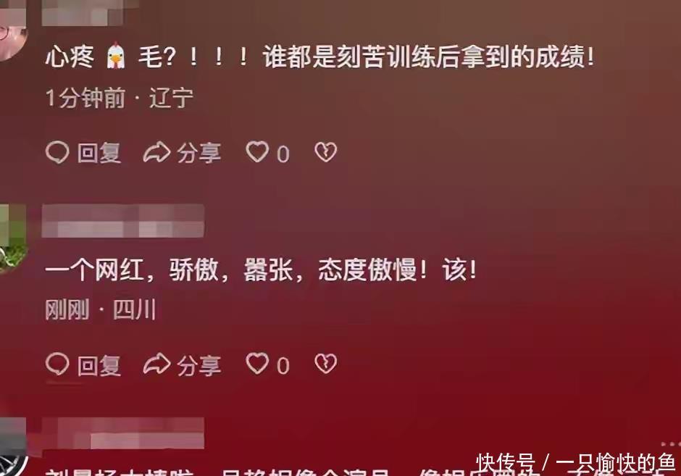Open the blurred username above the 一个网红 comment
The width and height of the screenshot is (681, 476).
[123, 221]
